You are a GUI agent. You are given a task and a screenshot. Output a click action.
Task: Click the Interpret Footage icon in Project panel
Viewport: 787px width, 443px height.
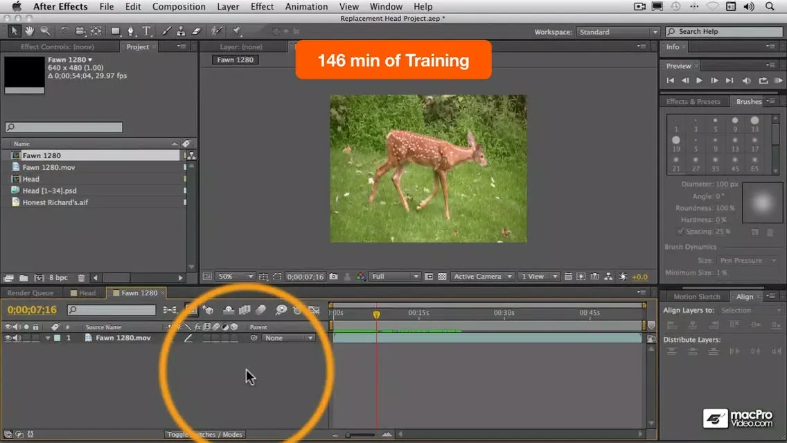click(x=8, y=278)
